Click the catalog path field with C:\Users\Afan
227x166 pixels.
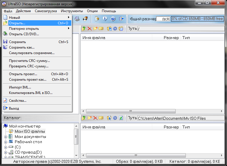(181, 118)
